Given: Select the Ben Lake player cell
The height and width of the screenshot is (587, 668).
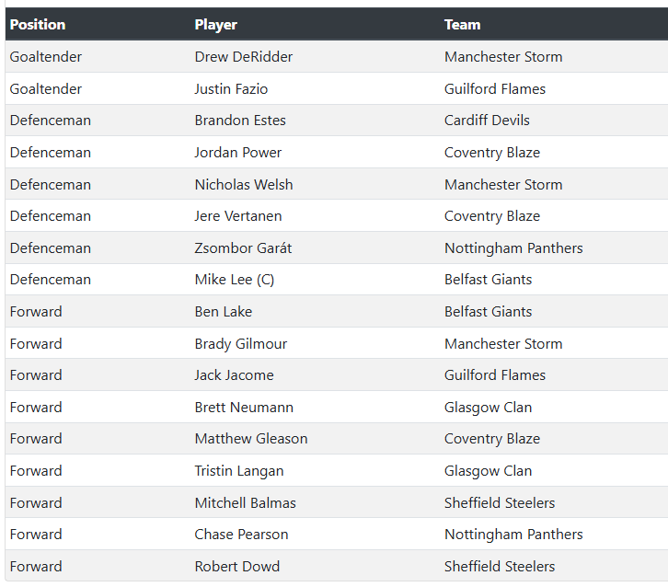Looking at the screenshot, I should (224, 312).
